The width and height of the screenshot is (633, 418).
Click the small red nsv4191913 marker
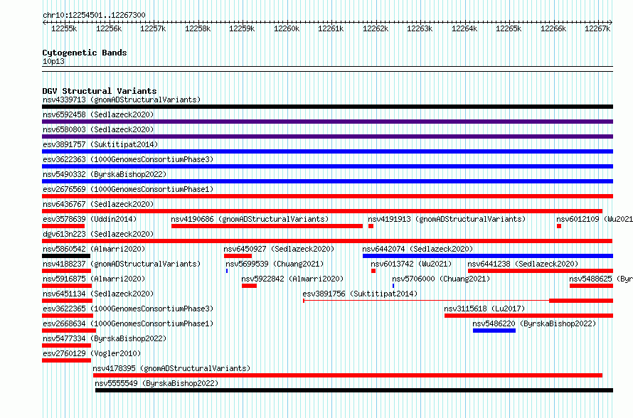coord(371,226)
